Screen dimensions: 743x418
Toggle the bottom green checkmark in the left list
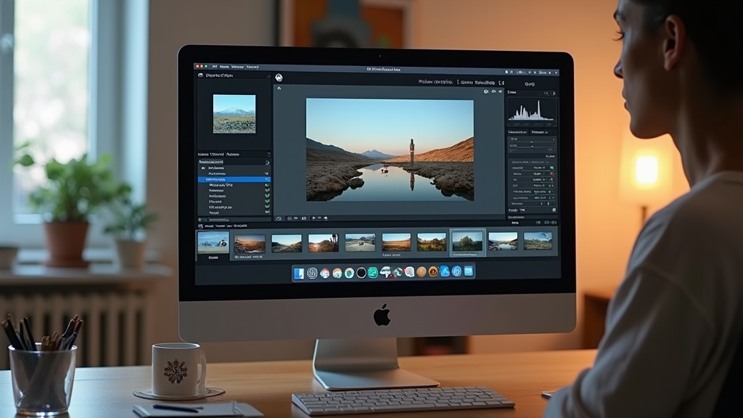point(267,211)
